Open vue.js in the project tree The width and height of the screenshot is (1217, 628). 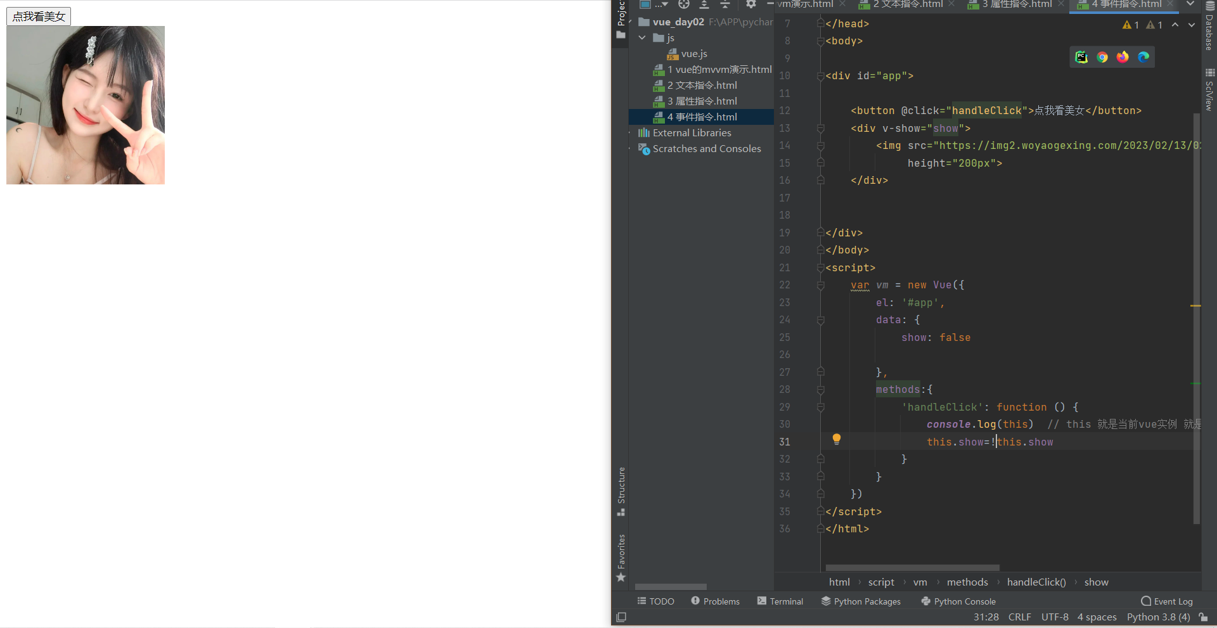tap(687, 54)
